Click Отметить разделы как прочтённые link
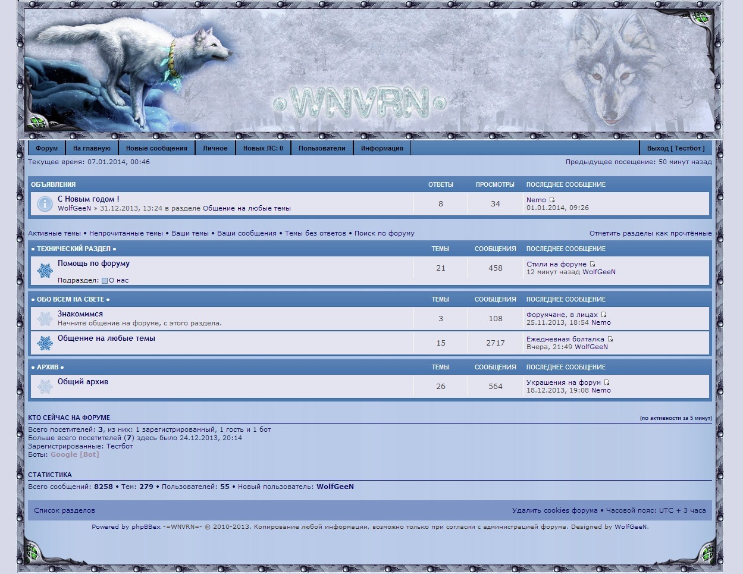Image resolution: width=743 pixels, height=574 pixels. point(650,233)
